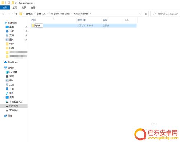Screen dimensions: 180x142
Task: Click the 3D objects cube icon
Action: click(7, 72)
